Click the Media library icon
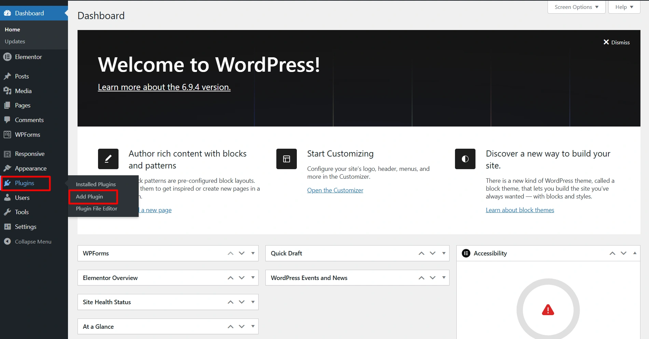Screen dimensions: 649x339 (x=8, y=91)
